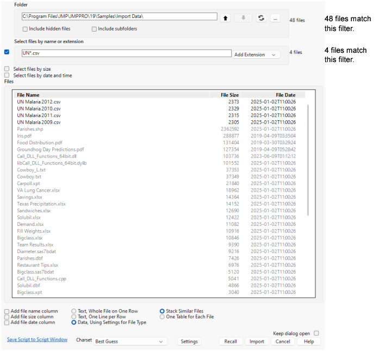Click Groundhog Day Predictions.pdf row
The image size is (379, 351).
[157, 150]
